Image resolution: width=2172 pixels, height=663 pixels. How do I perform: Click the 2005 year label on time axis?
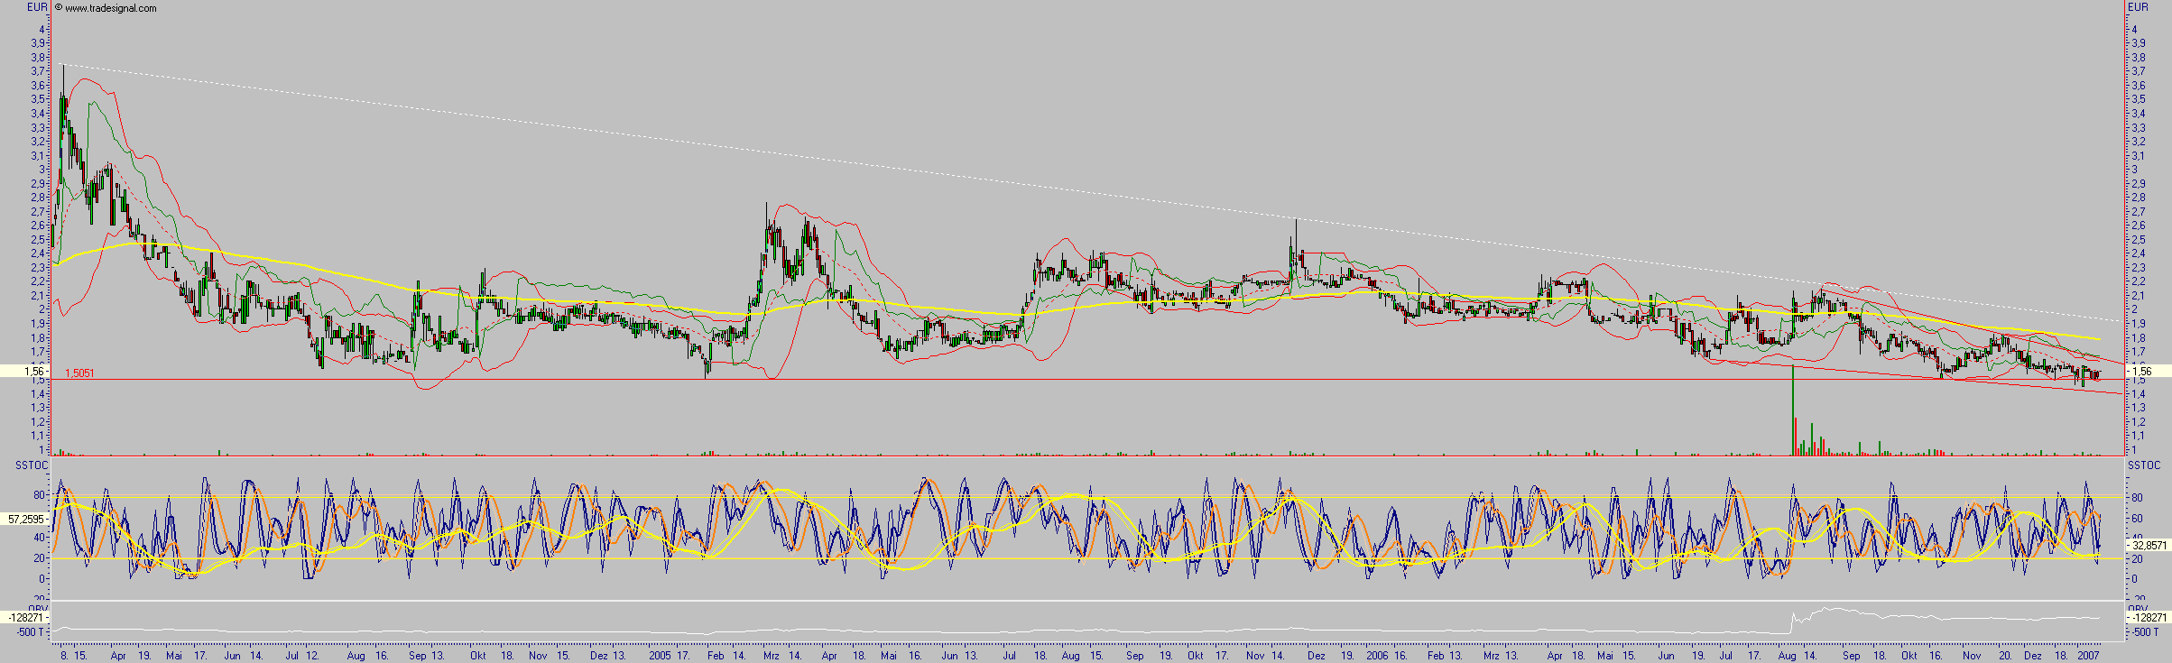click(661, 656)
